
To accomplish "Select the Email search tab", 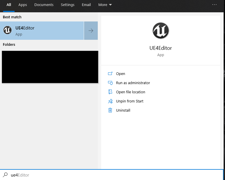I will tap(86, 5).
